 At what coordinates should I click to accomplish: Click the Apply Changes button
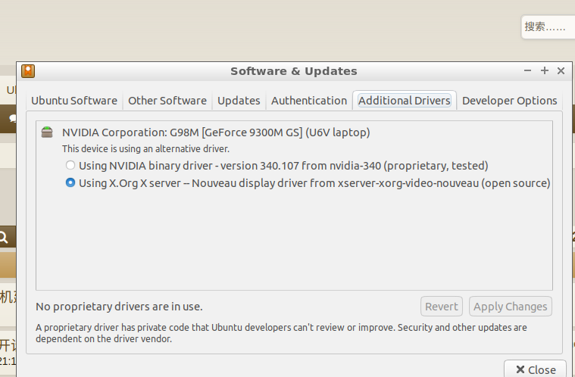pyautogui.click(x=510, y=307)
